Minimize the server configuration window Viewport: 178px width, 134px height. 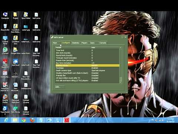click(123, 37)
